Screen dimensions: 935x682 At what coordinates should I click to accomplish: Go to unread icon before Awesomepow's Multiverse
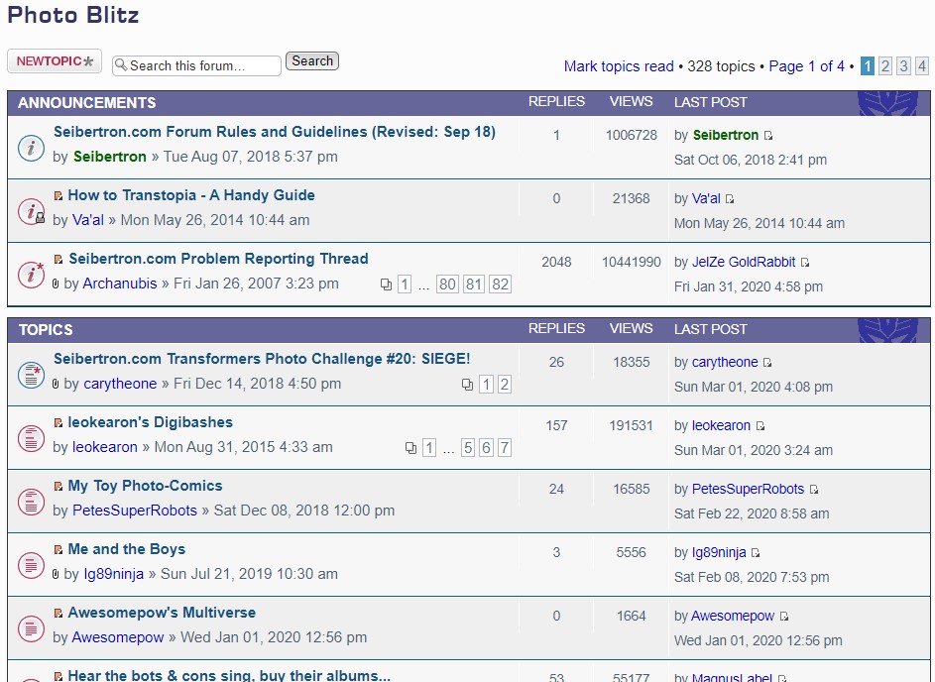click(x=58, y=613)
